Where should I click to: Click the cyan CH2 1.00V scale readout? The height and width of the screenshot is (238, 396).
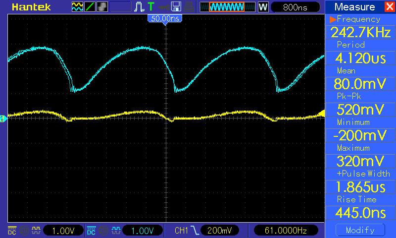tap(143, 231)
